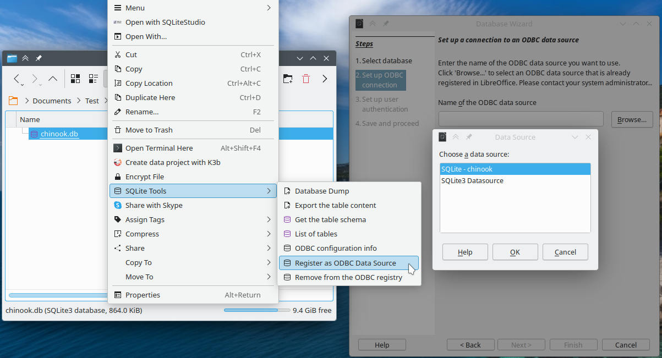The height and width of the screenshot is (358, 662).
Task: Switch to details view mode
Action: coord(93,79)
